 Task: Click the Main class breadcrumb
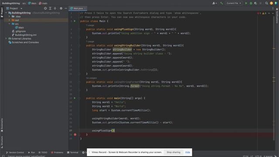click(32, 3)
